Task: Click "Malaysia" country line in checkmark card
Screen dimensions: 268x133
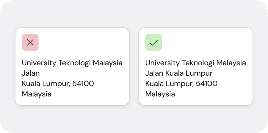Action: click(x=160, y=94)
